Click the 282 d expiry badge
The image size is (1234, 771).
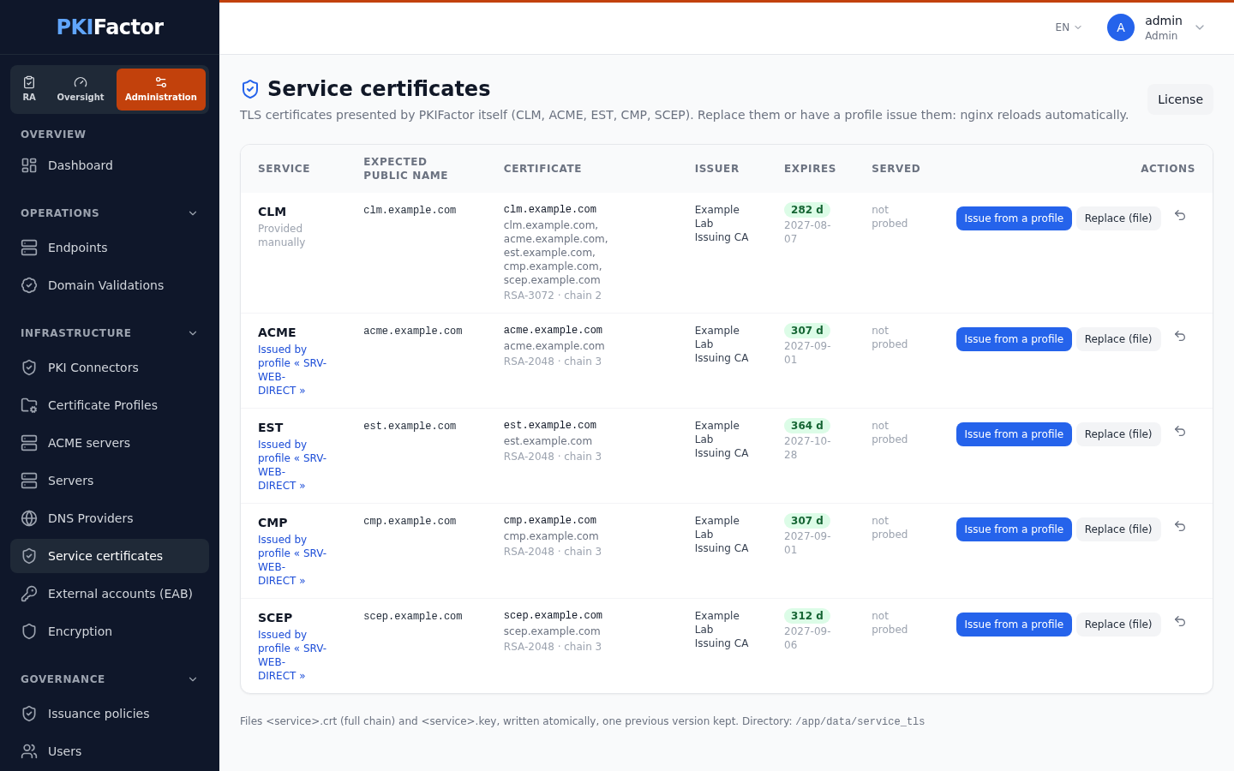click(x=807, y=210)
